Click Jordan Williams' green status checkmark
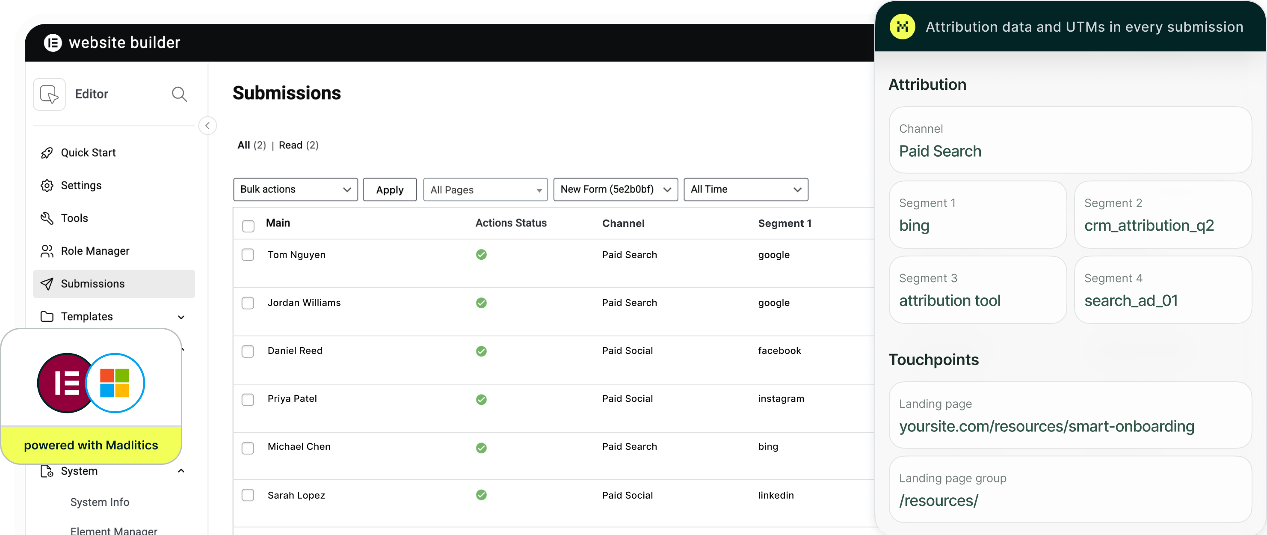1267x535 pixels. 482,303
